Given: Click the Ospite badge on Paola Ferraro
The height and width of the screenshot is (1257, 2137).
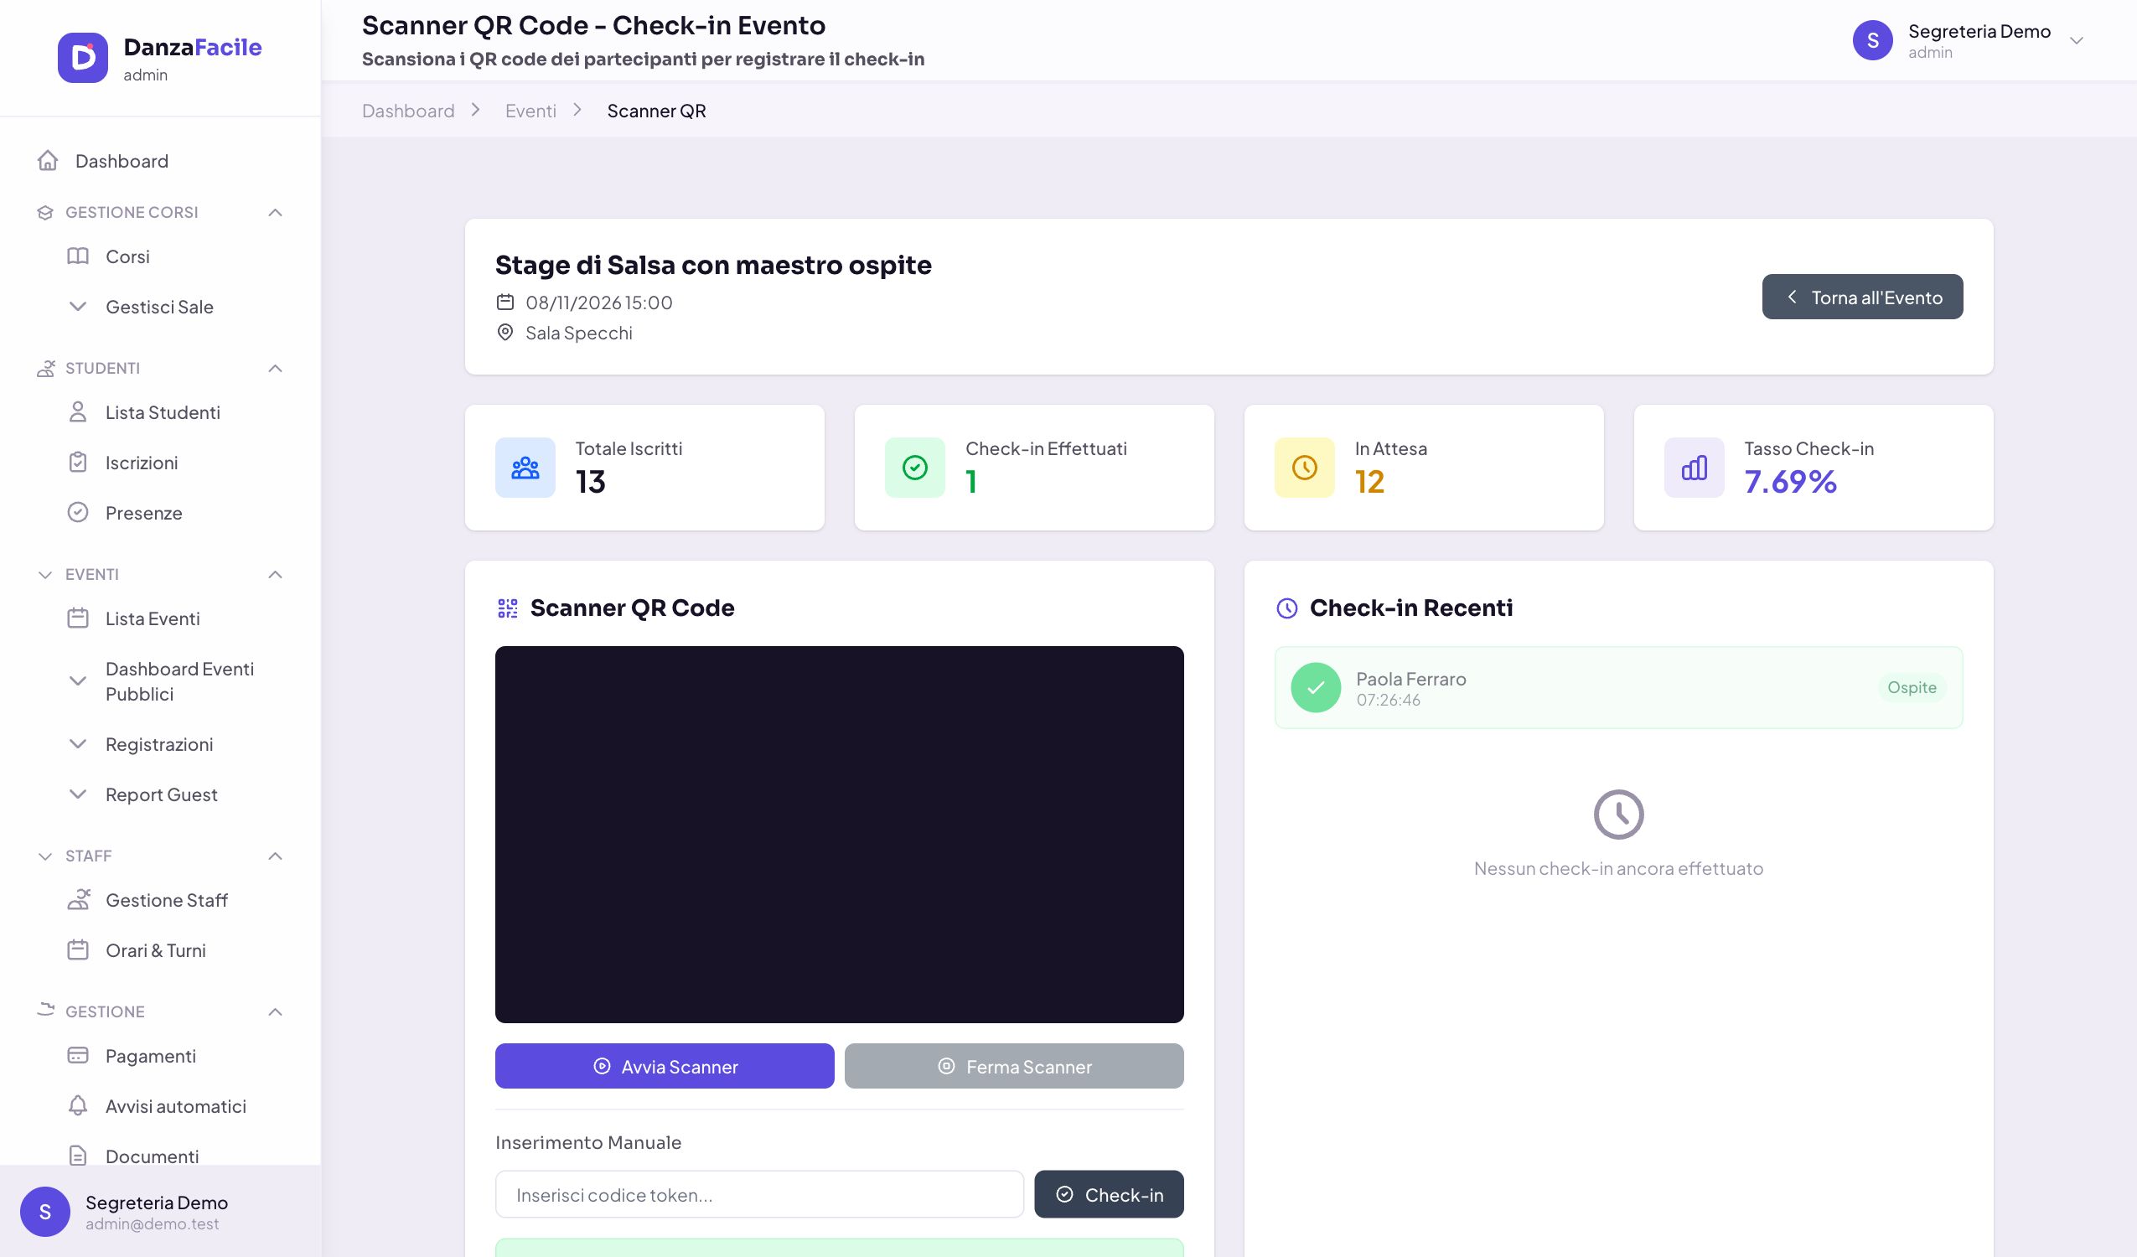Looking at the screenshot, I should click(1912, 688).
